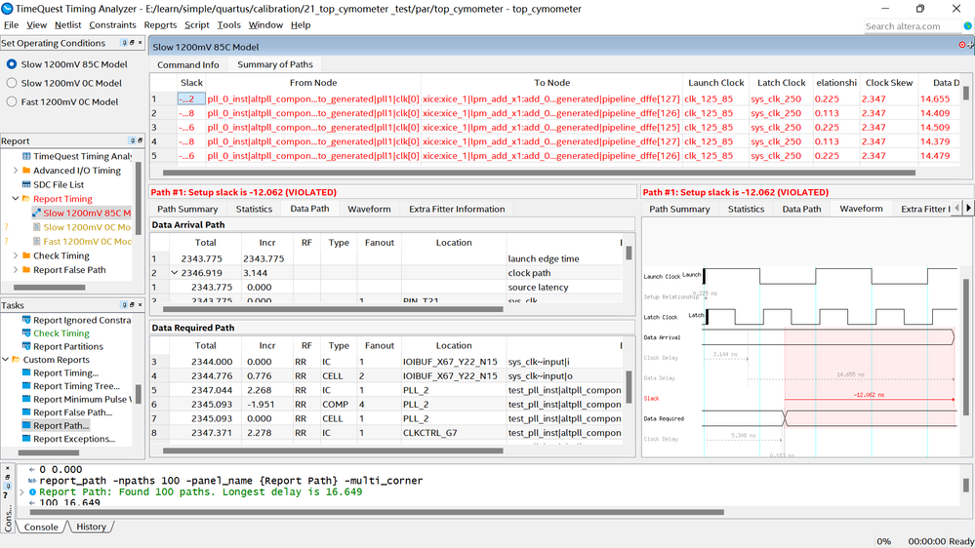Click the Clock Skew column header
975x548 pixels.
[x=889, y=83]
